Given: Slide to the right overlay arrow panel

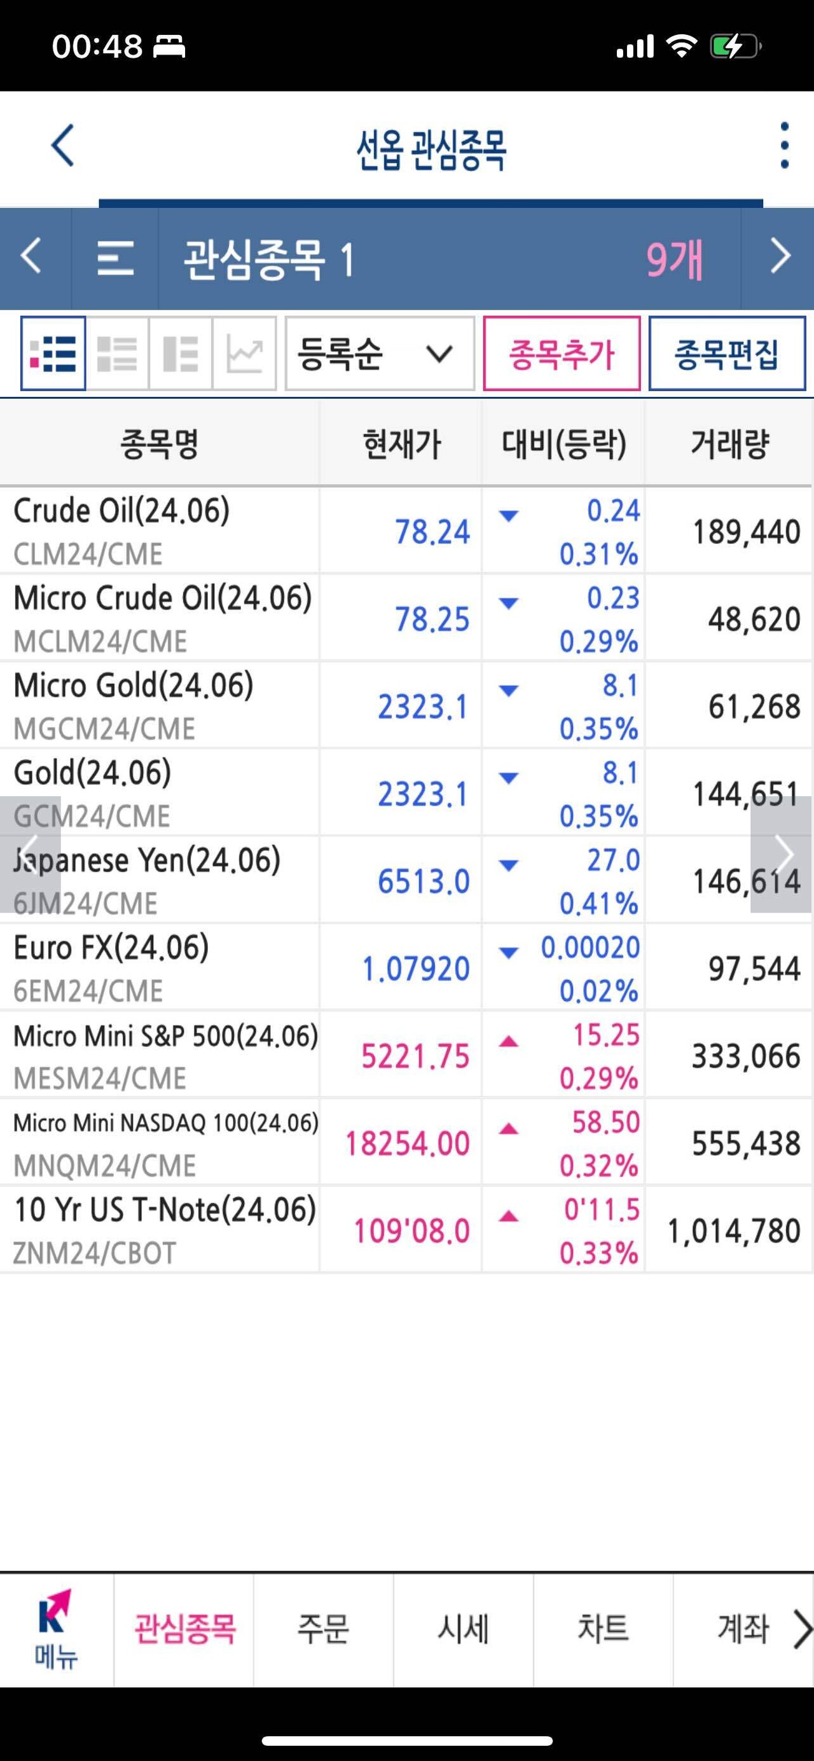Looking at the screenshot, I should coord(781,854).
